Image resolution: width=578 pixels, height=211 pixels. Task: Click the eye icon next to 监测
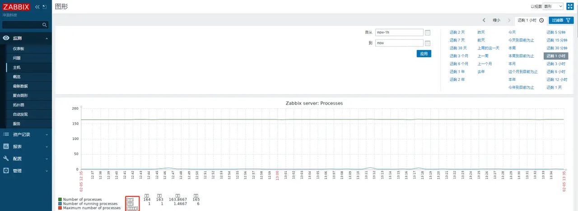click(x=6, y=38)
